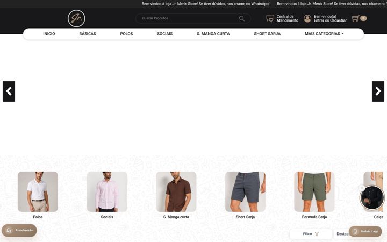This screenshot has width=387, height=242.
Task: Select the Bermuda Sarja green shorts thumbnail
Action: pyautogui.click(x=314, y=191)
